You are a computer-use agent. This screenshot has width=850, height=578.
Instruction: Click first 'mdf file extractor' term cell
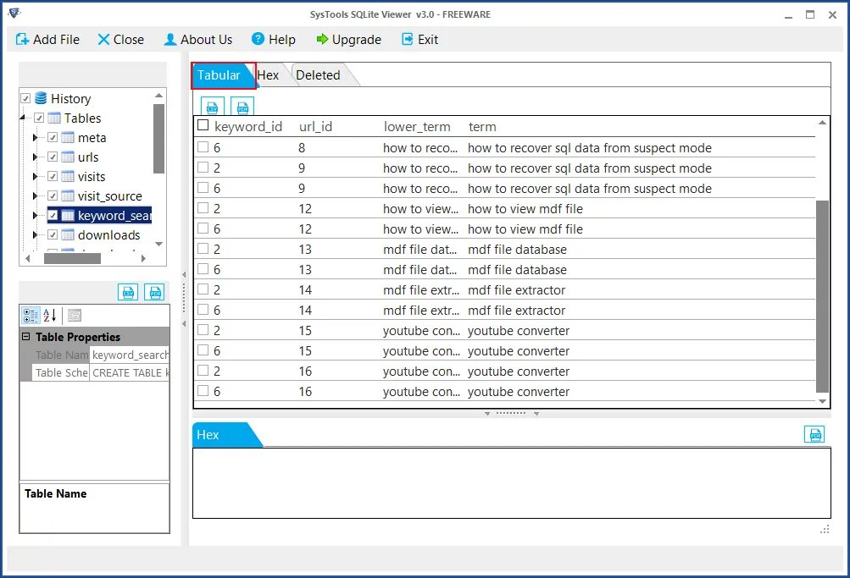(x=517, y=290)
